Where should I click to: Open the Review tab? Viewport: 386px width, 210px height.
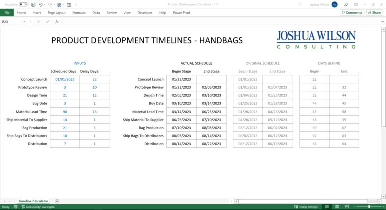point(111,13)
